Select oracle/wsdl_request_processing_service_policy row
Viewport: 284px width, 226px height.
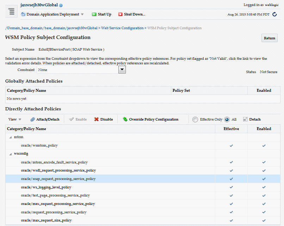click(143, 170)
